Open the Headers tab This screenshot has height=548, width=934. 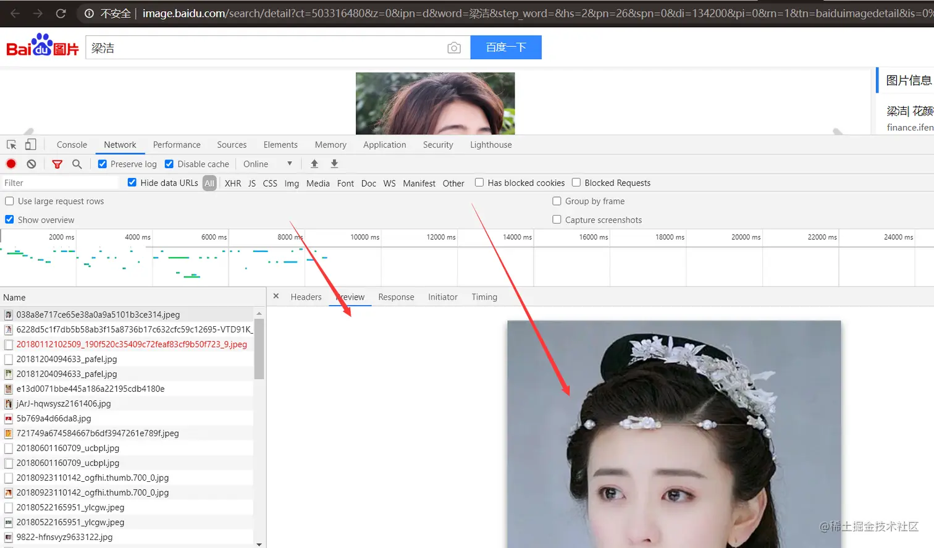pyautogui.click(x=306, y=297)
